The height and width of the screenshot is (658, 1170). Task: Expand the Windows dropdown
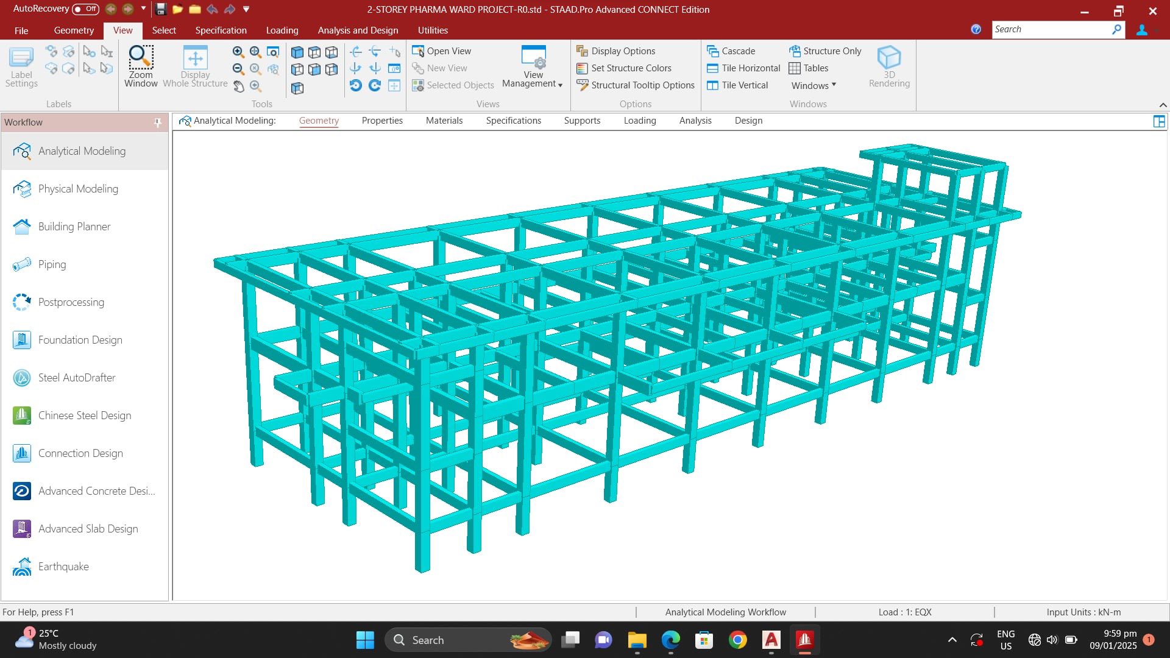click(813, 85)
